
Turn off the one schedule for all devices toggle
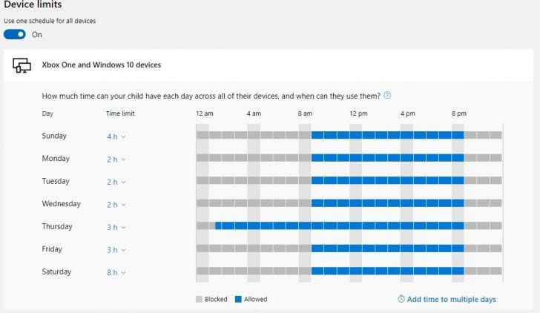pyautogui.click(x=15, y=34)
